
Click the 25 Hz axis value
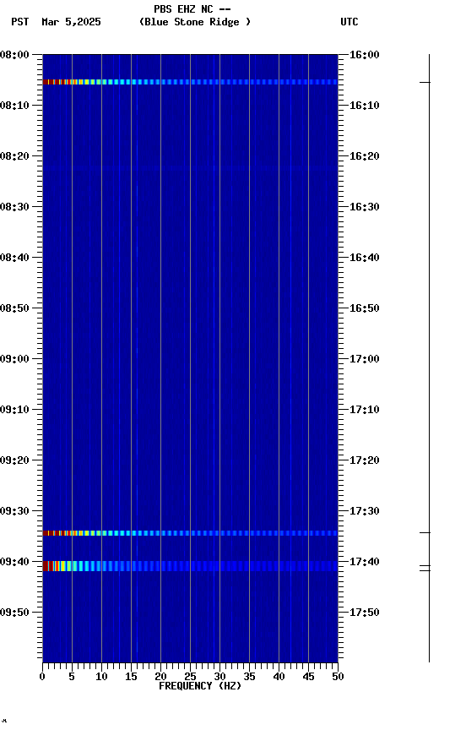click(190, 677)
